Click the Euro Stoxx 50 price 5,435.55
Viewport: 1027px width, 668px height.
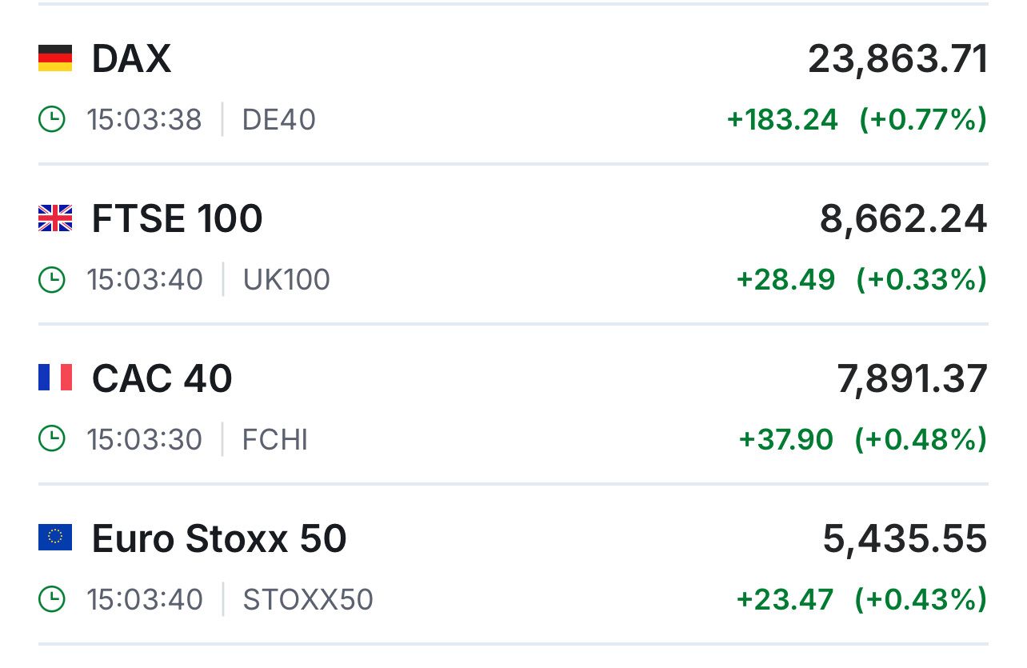pos(905,538)
